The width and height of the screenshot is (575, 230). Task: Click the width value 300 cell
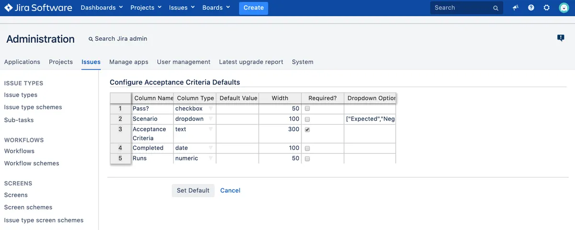click(280, 134)
